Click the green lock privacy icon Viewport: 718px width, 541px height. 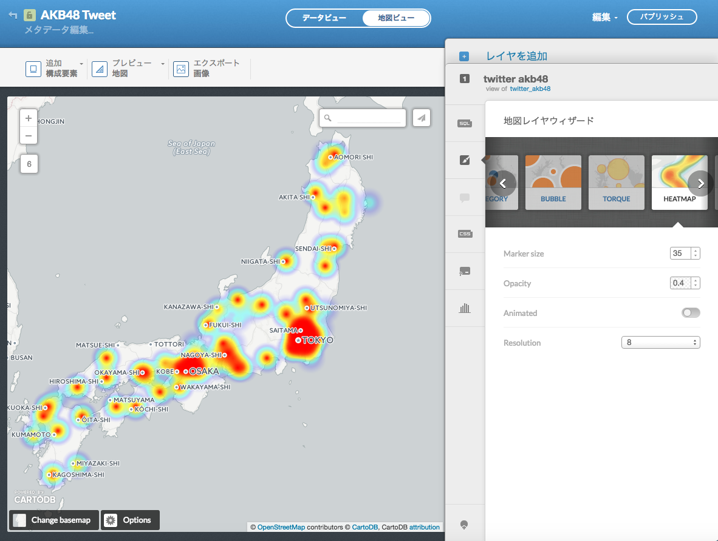coord(29,15)
